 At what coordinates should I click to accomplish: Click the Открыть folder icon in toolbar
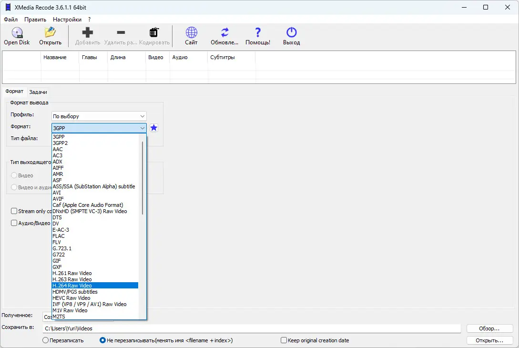51,32
